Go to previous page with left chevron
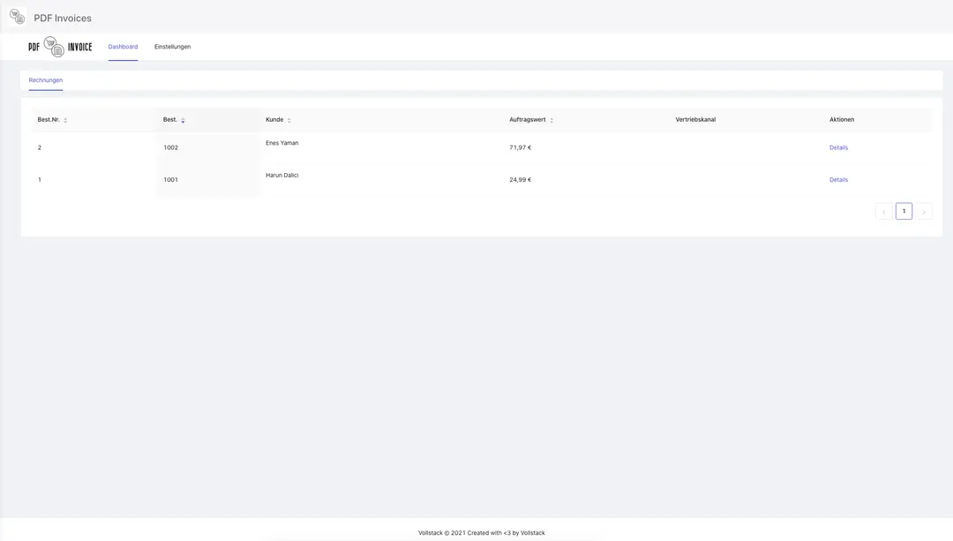Screen dimensions: 953x541 point(883,212)
